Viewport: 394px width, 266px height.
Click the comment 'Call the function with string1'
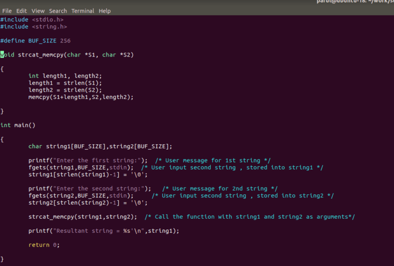tap(207, 217)
